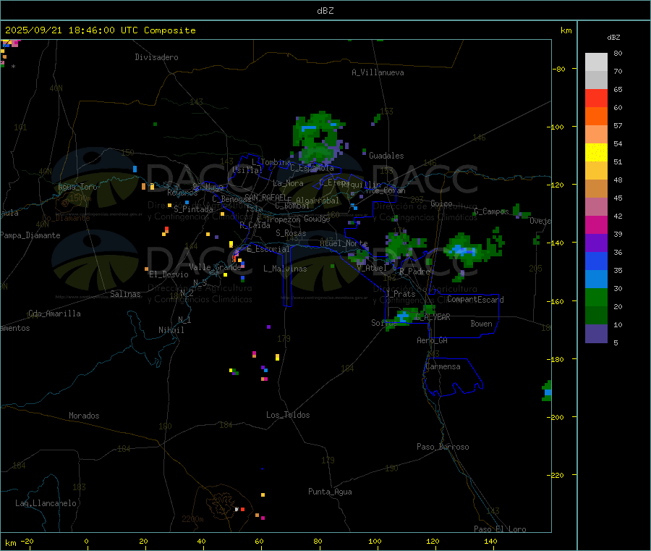651x551 pixels.
Task: Click the 65 dBZ red color swatch
Action: click(x=596, y=98)
